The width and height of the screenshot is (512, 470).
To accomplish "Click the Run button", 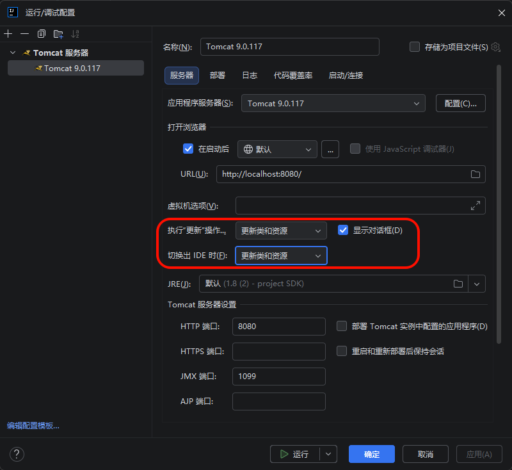I will click(295, 454).
